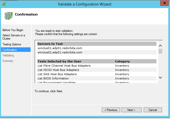Image resolution: width=170 pixels, height=119 pixels.
Task: Close the Validate a Configuration Wizard
Action: point(164,4)
